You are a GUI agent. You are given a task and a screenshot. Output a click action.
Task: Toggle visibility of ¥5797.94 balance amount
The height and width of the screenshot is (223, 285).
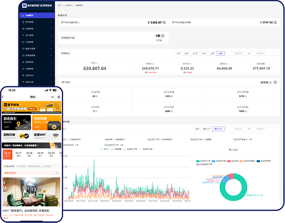click(x=276, y=22)
